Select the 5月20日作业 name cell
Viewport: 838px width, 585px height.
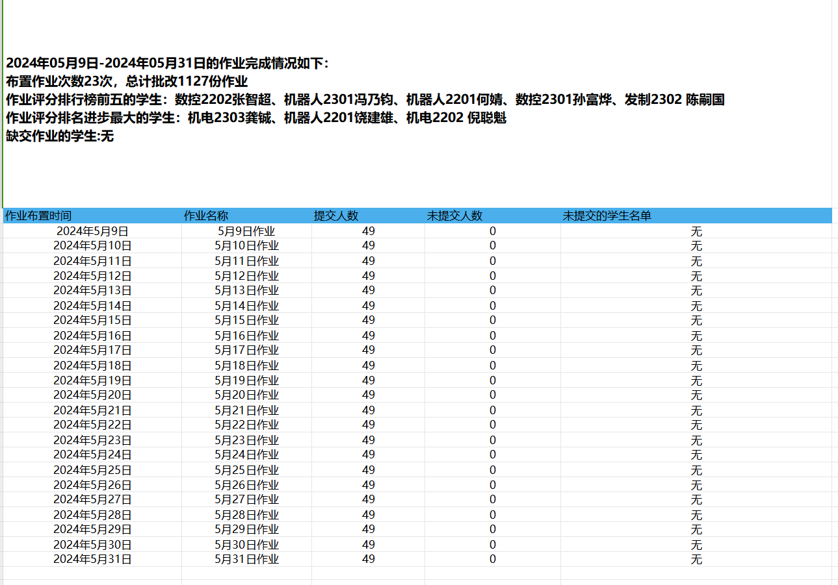click(246, 395)
